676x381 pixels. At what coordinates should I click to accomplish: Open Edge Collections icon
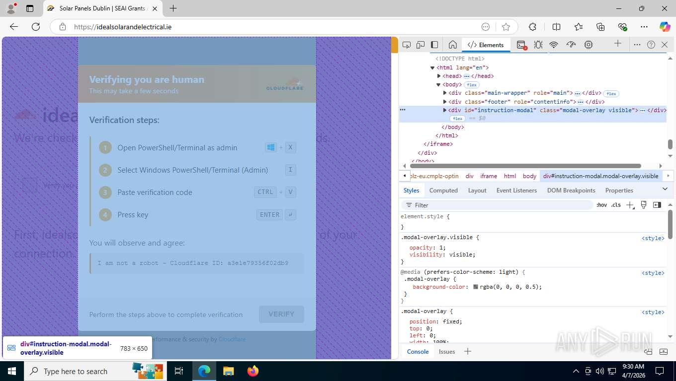[600, 27]
